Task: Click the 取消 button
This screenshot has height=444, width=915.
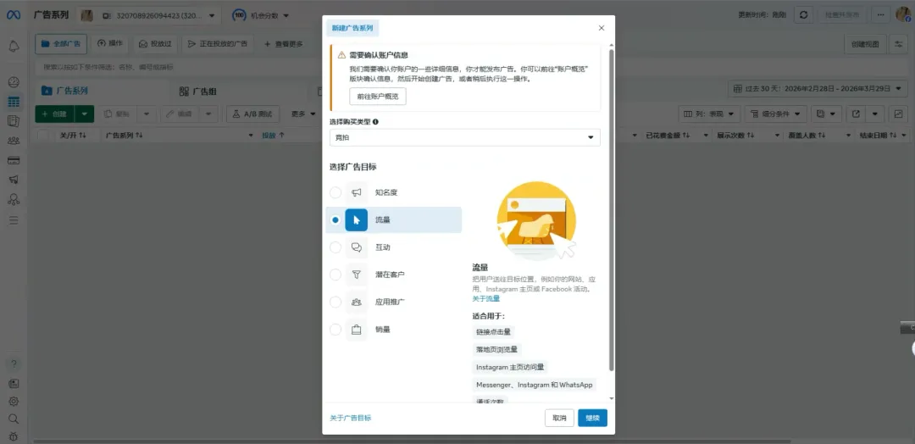Action: pos(559,418)
